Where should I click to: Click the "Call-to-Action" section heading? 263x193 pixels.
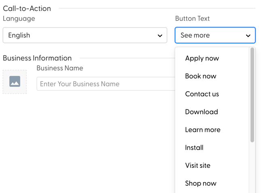(27, 8)
